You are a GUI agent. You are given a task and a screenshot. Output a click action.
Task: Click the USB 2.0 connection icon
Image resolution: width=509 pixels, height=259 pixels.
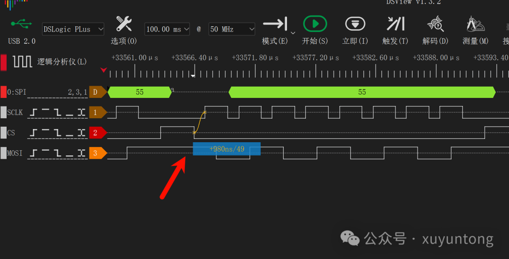pos(21,24)
